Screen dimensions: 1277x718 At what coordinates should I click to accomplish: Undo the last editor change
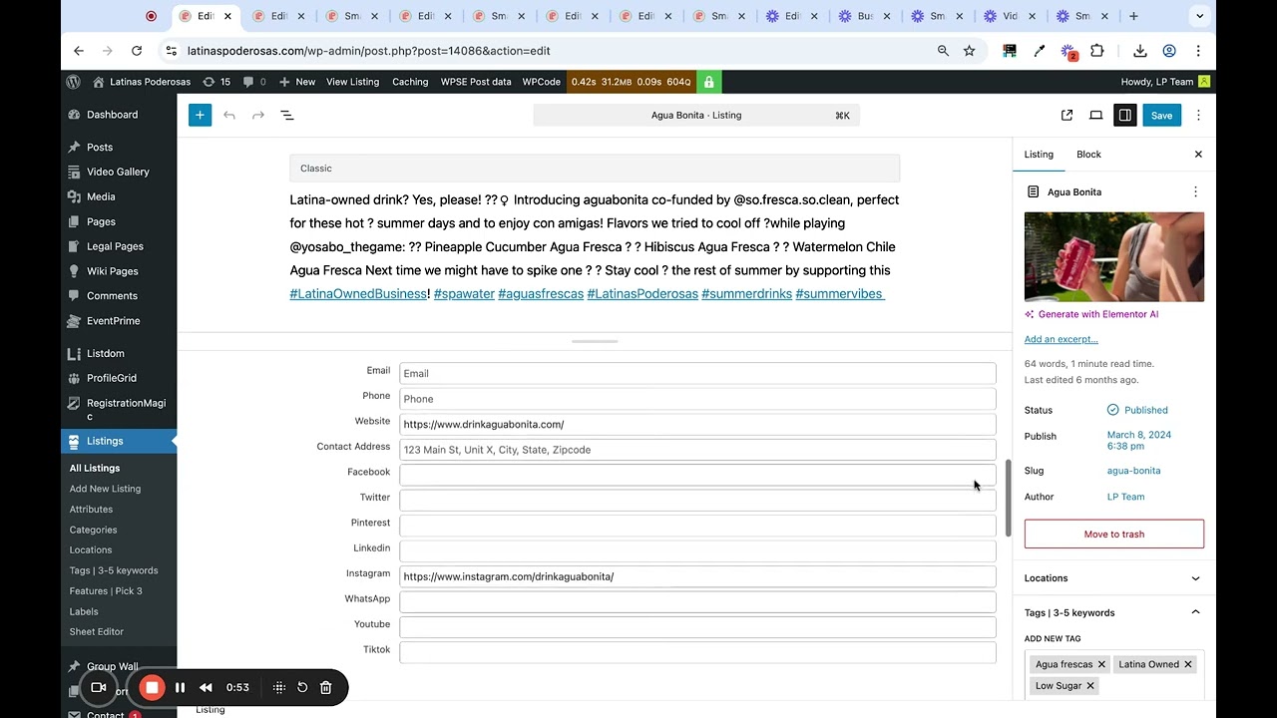(x=229, y=115)
